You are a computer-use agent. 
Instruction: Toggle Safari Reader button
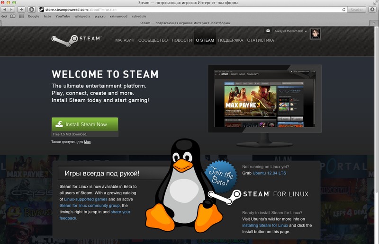(x=357, y=9)
